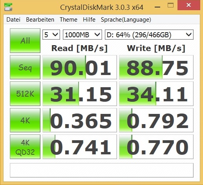
Task: Click the Read [MB/s] column header
Action: (x=79, y=48)
